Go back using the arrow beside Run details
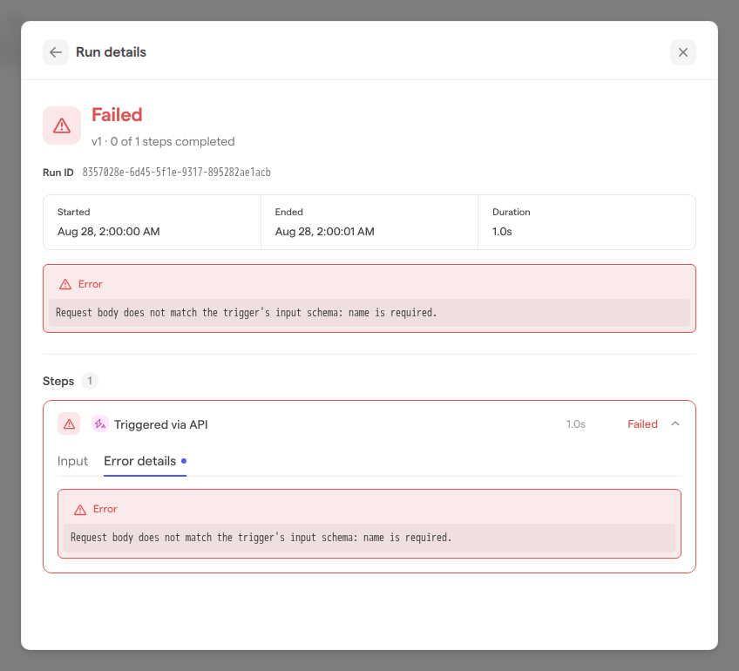The image size is (739, 671). pos(56,52)
